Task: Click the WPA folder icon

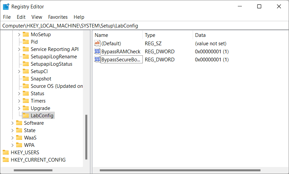Action: click(19, 145)
